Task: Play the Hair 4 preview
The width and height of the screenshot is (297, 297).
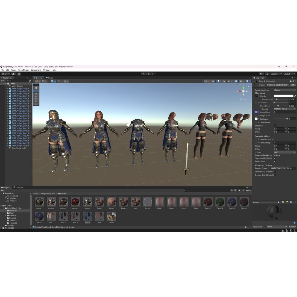Action: coord(279,202)
